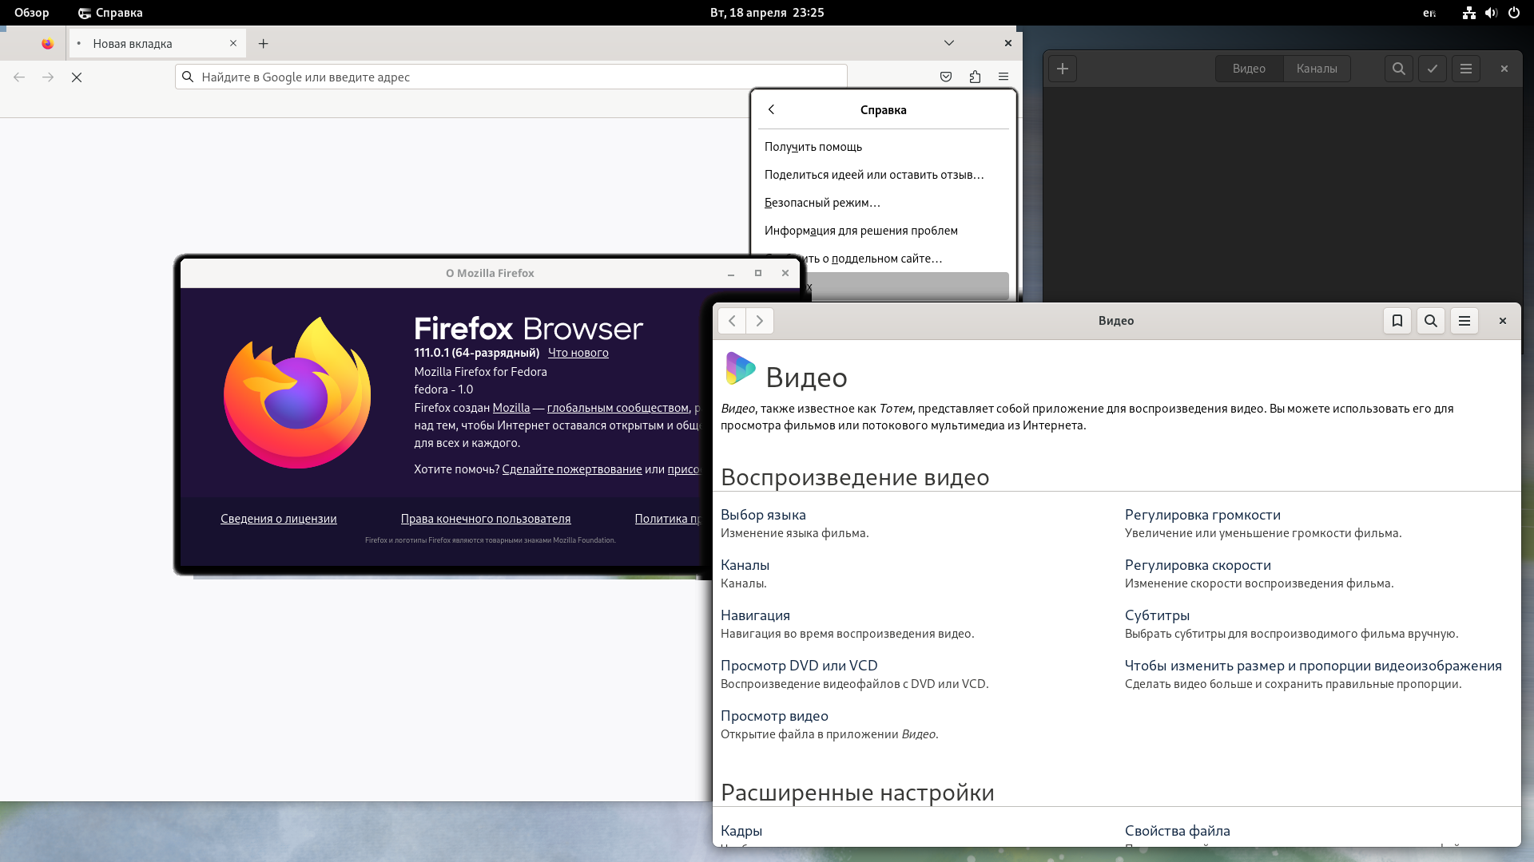The width and height of the screenshot is (1534, 862).
Task: Select Безопасный режим menu entry
Action: click(x=822, y=203)
